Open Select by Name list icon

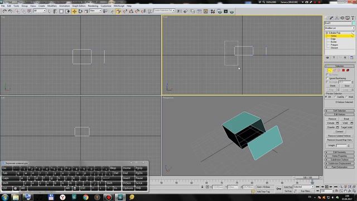(x=55, y=11)
